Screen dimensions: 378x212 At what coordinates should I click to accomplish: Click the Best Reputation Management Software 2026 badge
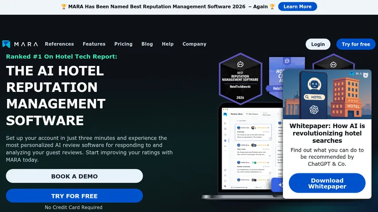tap(241, 79)
